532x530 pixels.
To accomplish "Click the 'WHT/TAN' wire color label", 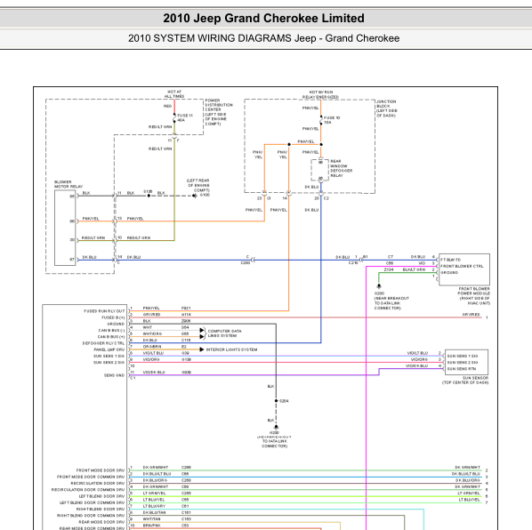I will (151, 518).
